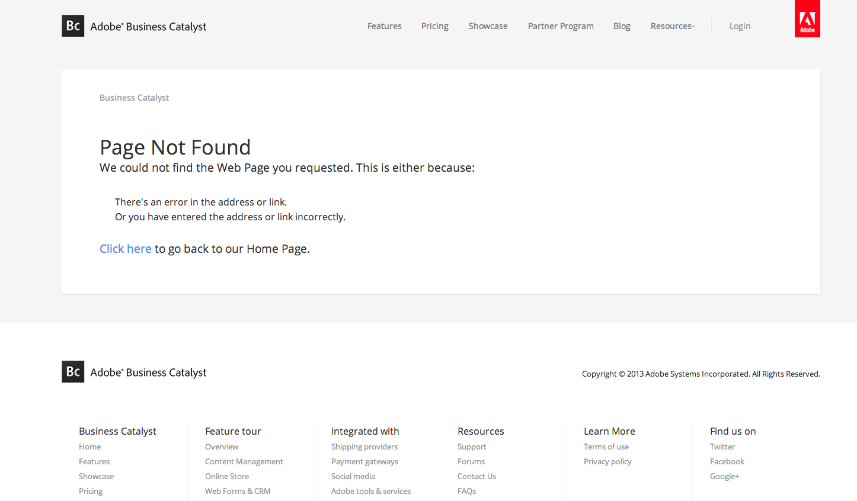Viewport: 857px width, 501px height.
Task: Click the Online Store footer link
Action: [x=227, y=476]
